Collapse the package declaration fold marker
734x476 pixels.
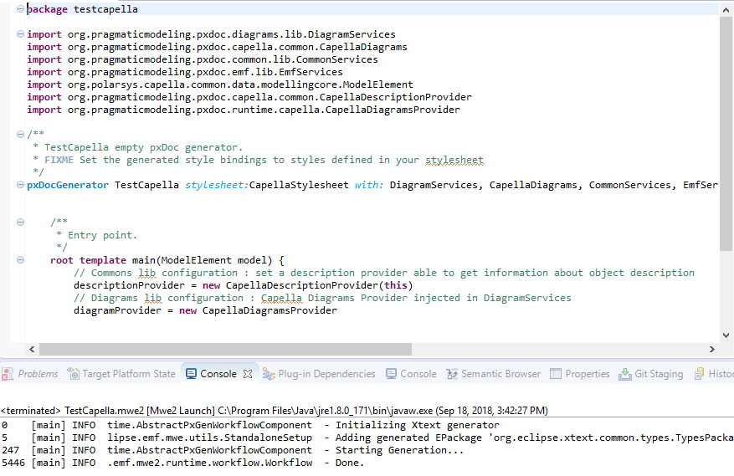click(20, 9)
